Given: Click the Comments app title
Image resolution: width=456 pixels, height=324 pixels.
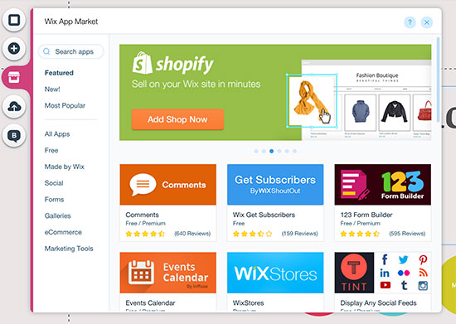Looking at the screenshot, I should tap(143, 215).
